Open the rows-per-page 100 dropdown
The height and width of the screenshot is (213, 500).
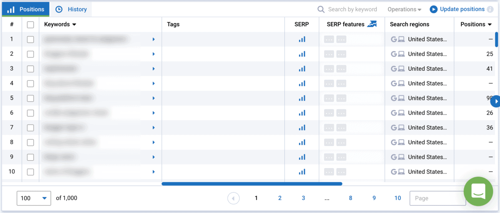(34, 198)
